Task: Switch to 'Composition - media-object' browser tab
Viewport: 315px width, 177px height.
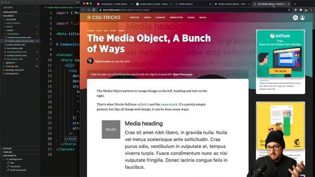Action: [x=115, y=4]
